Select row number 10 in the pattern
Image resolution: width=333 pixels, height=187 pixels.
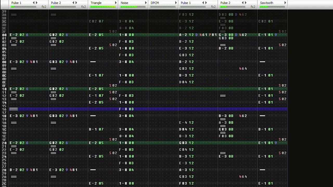point(4,89)
